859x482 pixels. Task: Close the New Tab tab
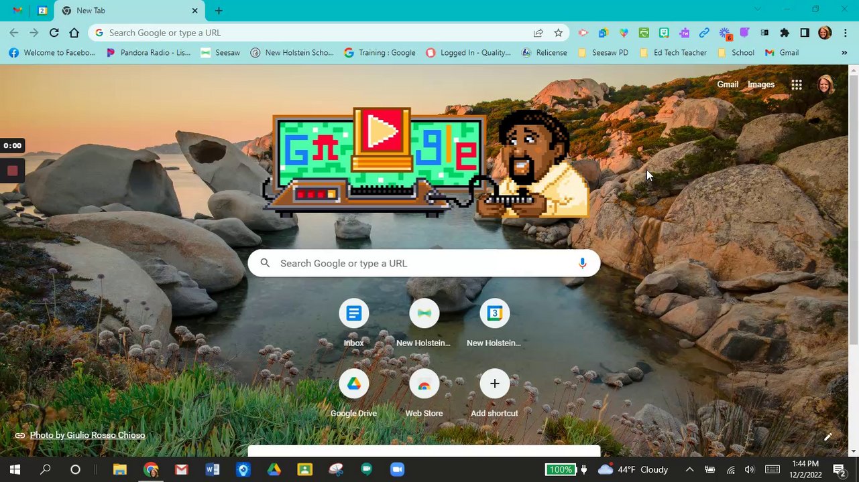(x=194, y=11)
